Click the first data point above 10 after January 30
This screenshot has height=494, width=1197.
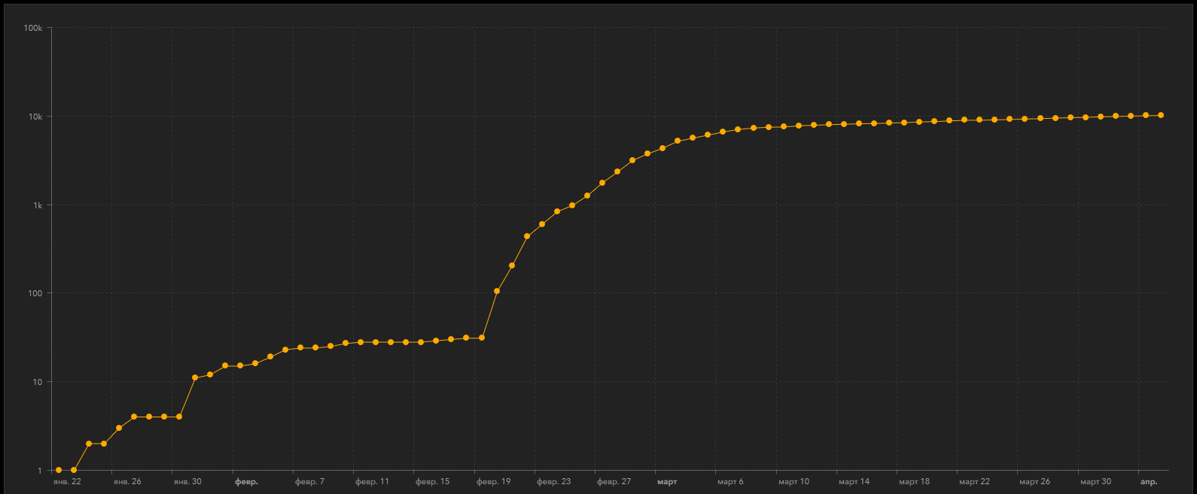(195, 377)
